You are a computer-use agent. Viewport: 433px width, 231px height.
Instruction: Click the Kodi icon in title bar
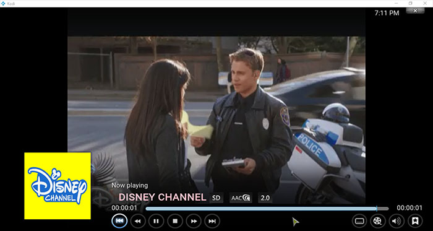(3, 4)
